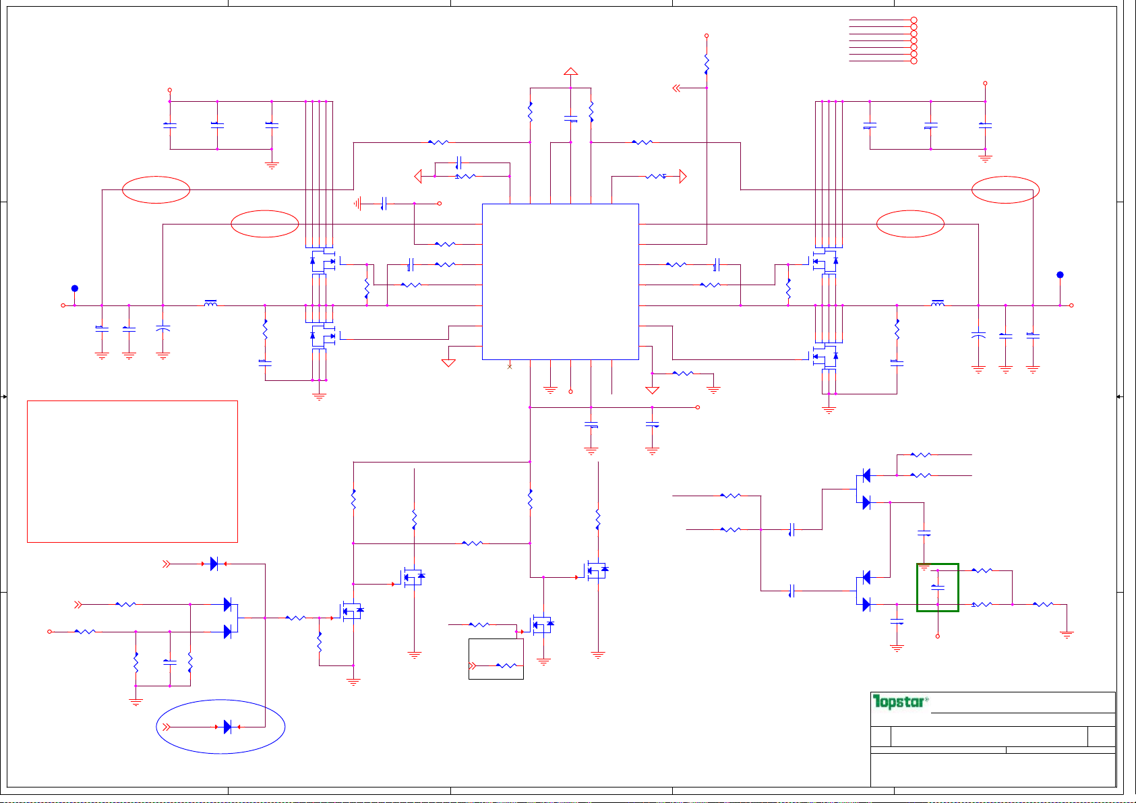The height and width of the screenshot is (803, 1136).
Task: Click the small black box containing a resistor
Action: (x=496, y=659)
